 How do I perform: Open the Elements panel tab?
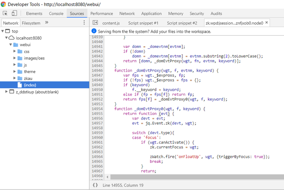[34, 14]
